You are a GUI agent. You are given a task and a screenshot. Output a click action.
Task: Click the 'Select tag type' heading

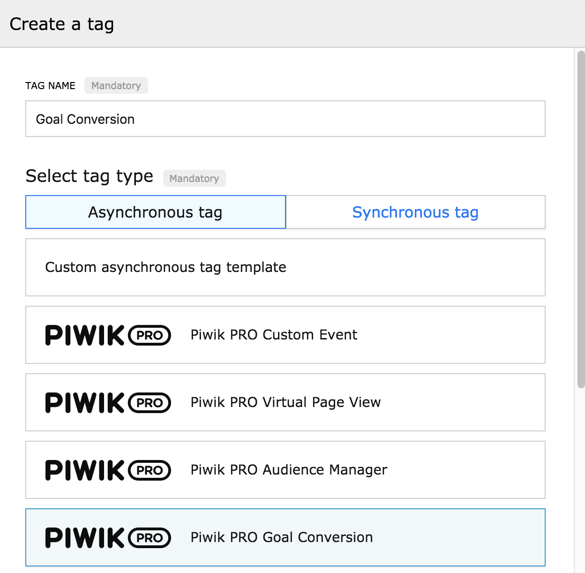[90, 176]
